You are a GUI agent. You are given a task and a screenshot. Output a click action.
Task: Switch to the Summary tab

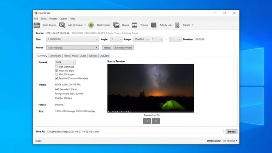pyautogui.click(x=42, y=56)
